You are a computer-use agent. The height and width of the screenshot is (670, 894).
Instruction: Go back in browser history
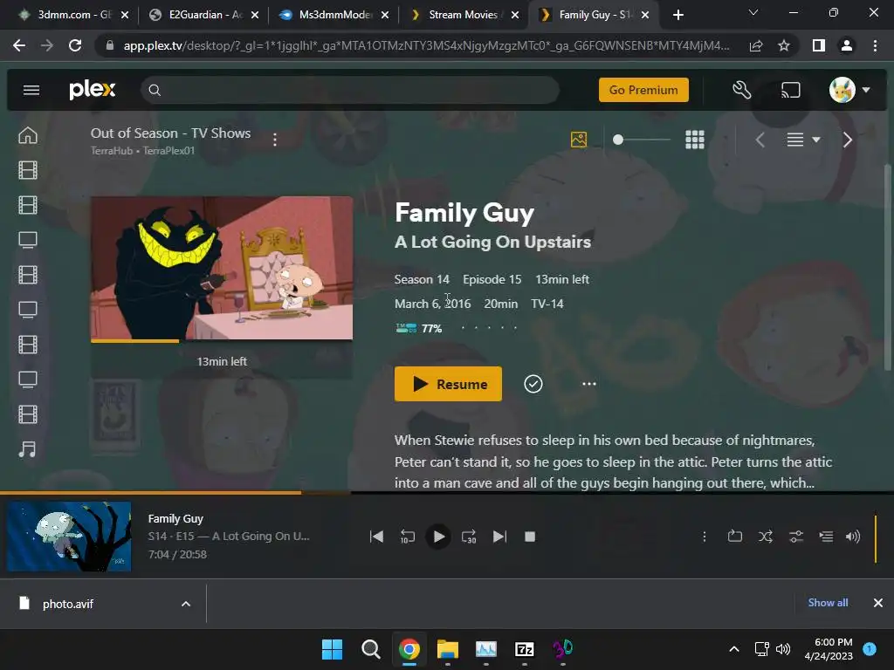click(x=19, y=45)
